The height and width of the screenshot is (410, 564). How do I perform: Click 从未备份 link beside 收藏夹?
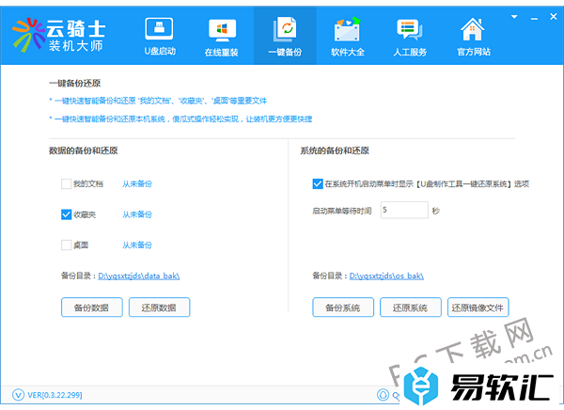click(x=137, y=214)
